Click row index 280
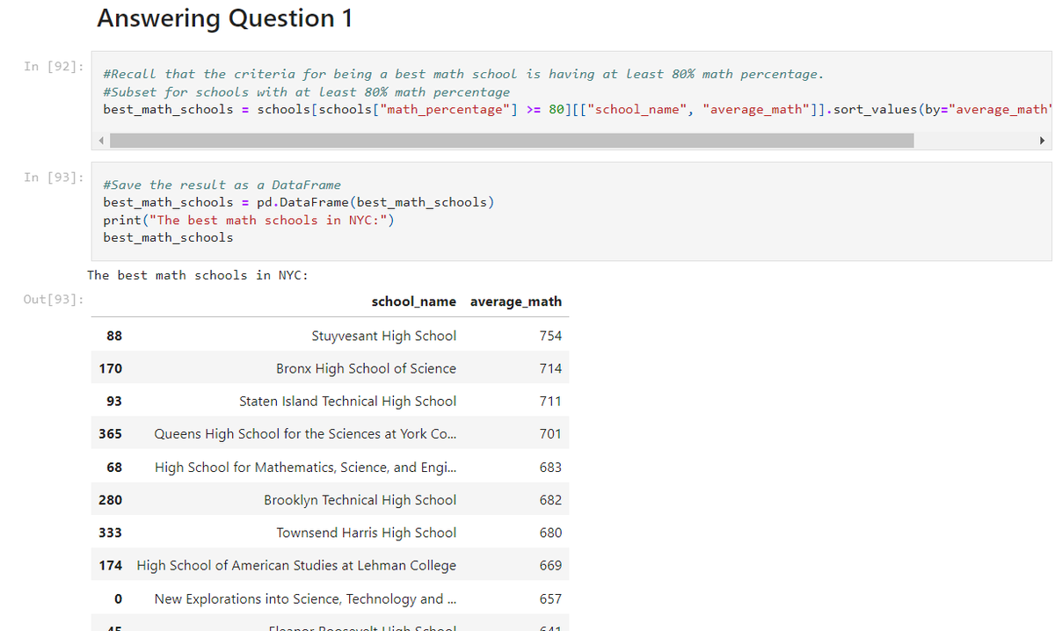 (x=111, y=500)
